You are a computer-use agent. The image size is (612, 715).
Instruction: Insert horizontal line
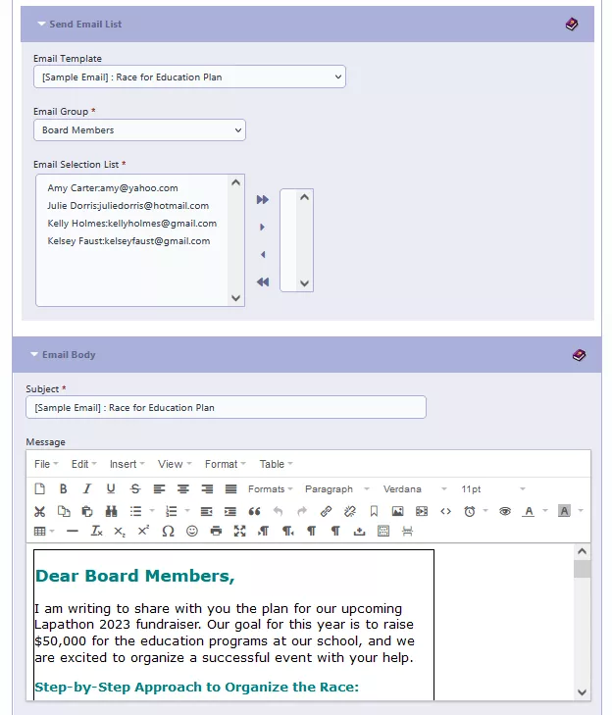(73, 531)
